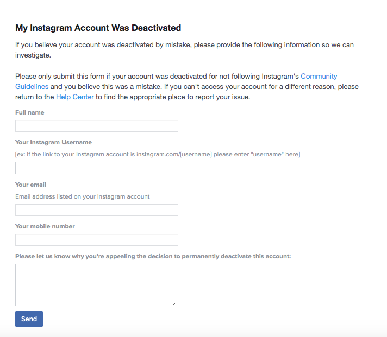Click the Your email label
This screenshot has width=387, height=337.
pos(30,185)
